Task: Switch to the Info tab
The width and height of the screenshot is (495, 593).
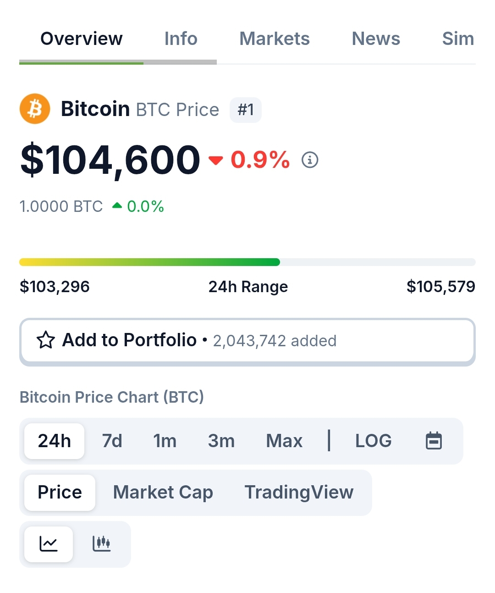Action: (x=181, y=39)
